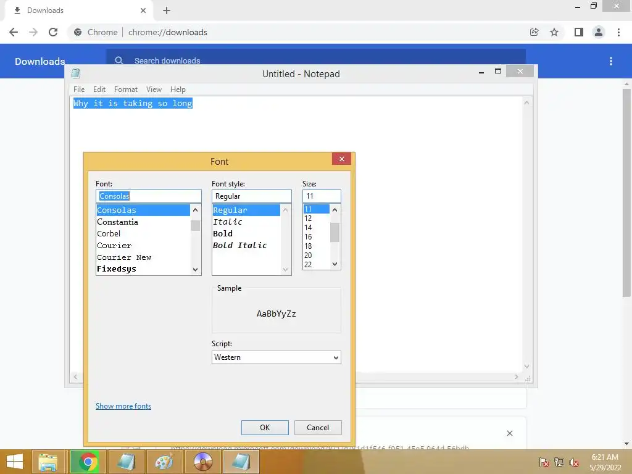Choose Courier font in list
Image resolution: width=632 pixels, height=474 pixels.
click(143, 246)
